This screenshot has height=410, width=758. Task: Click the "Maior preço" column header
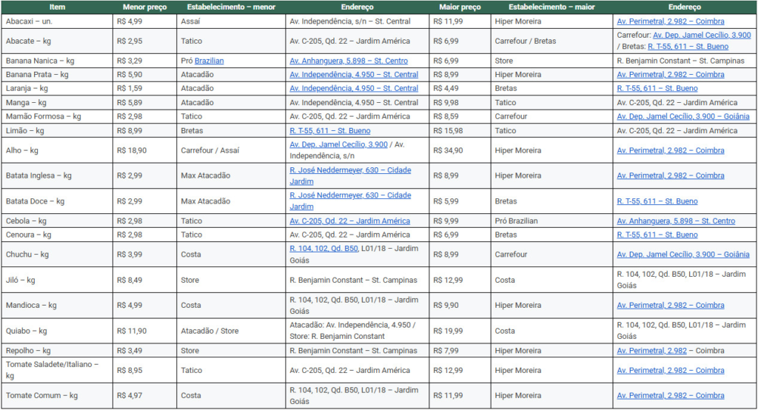[460, 7]
